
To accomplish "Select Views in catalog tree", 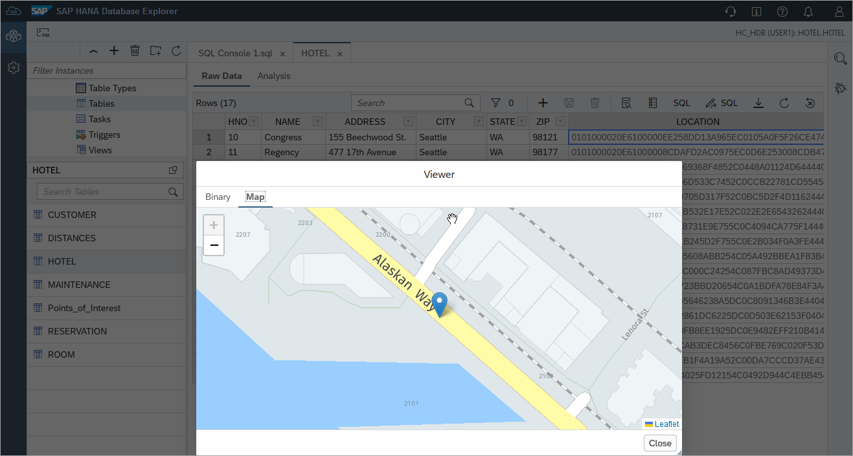I will 100,150.
